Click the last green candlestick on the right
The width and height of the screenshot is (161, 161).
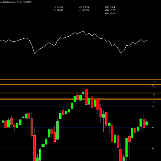(147, 123)
